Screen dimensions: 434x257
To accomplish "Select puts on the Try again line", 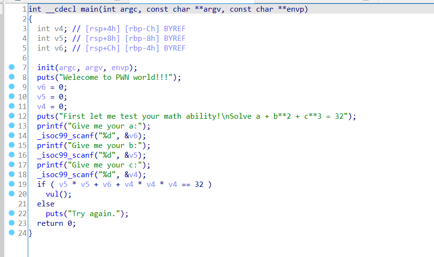I will click(x=54, y=214).
